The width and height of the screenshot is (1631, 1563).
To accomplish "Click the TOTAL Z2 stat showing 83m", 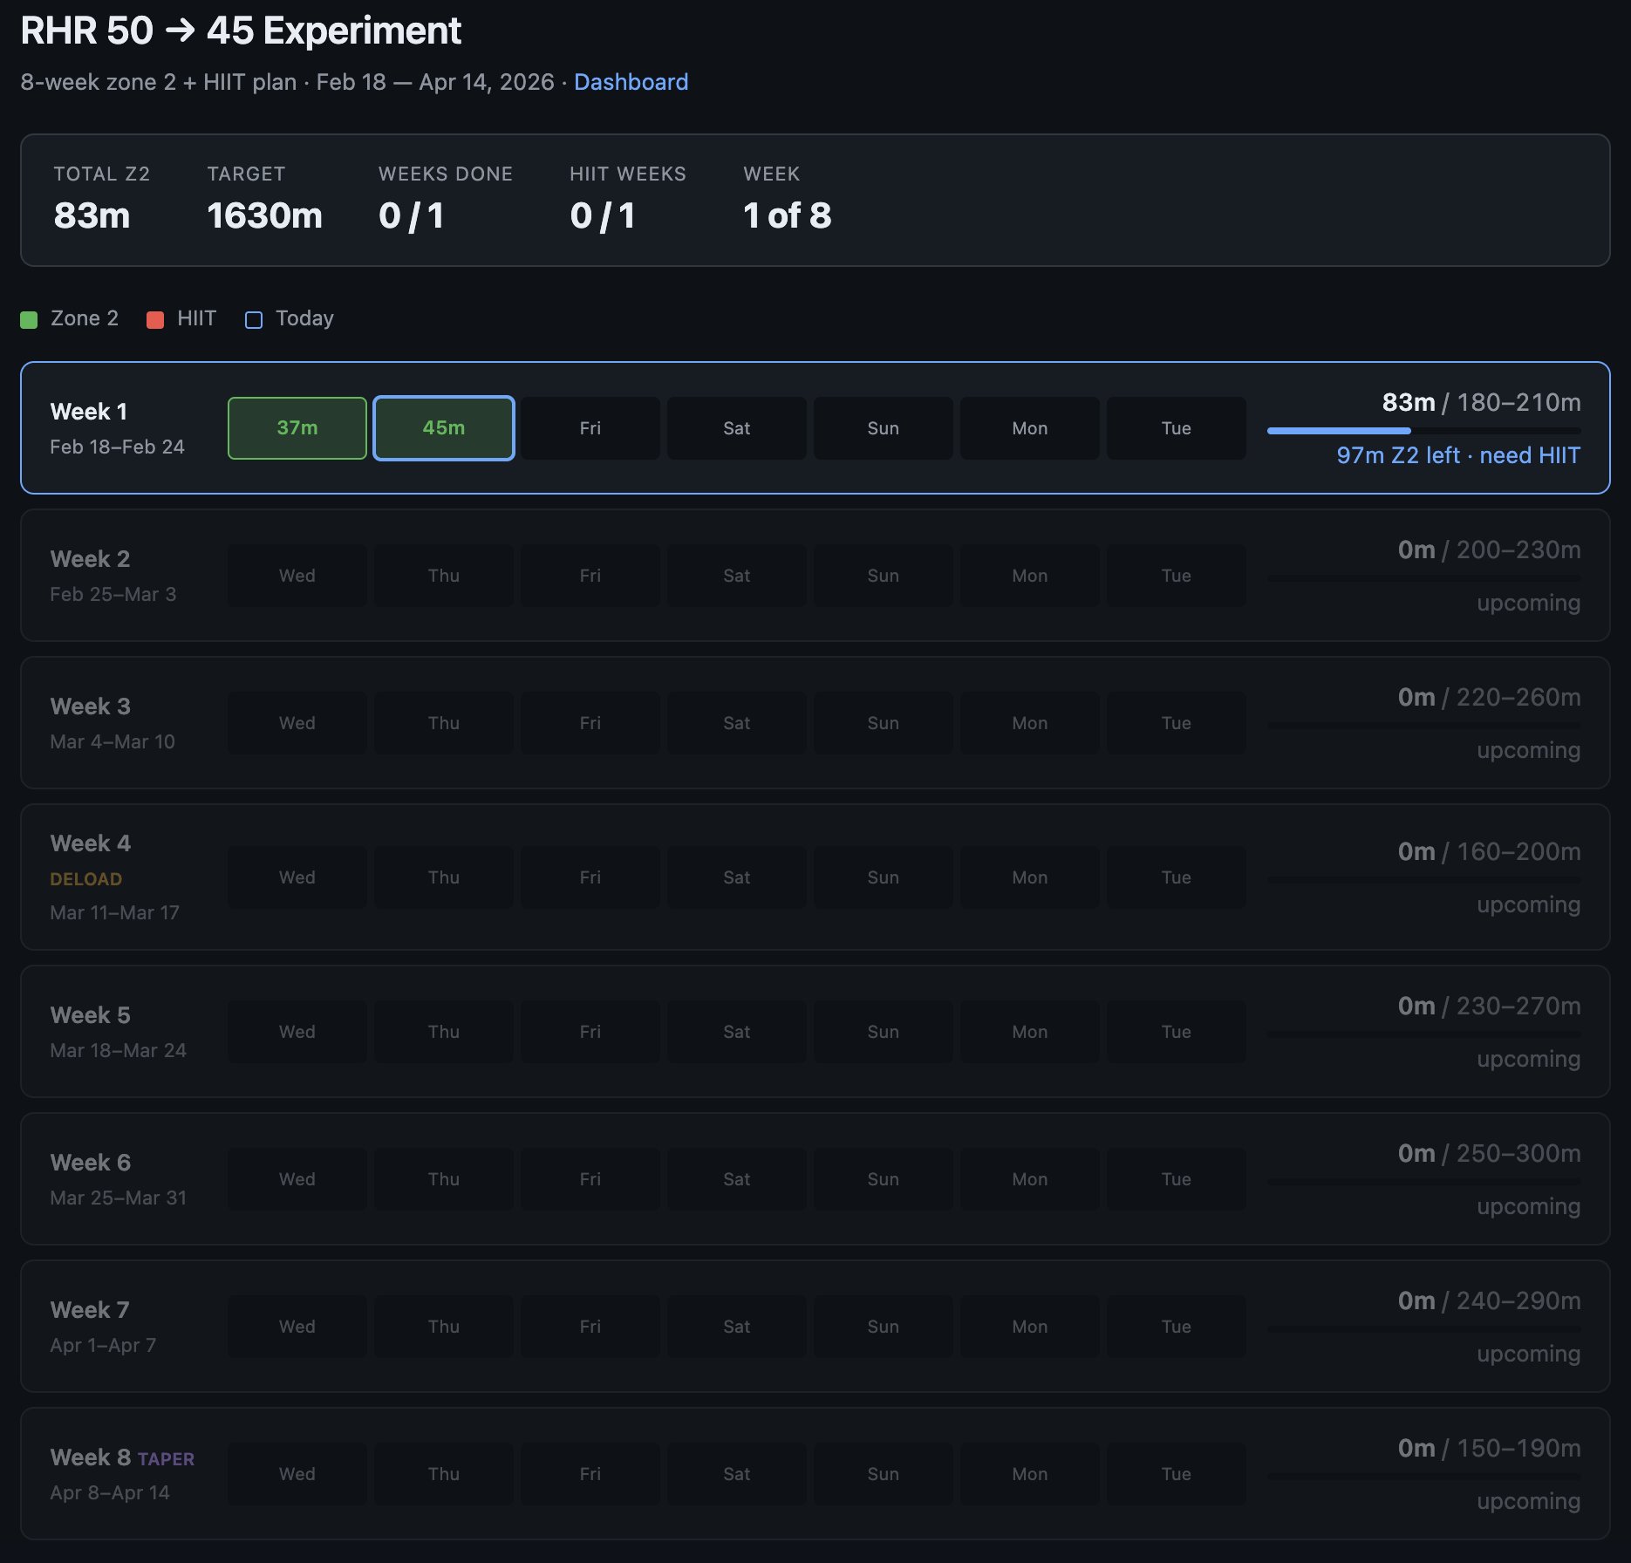I will (100, 201).
